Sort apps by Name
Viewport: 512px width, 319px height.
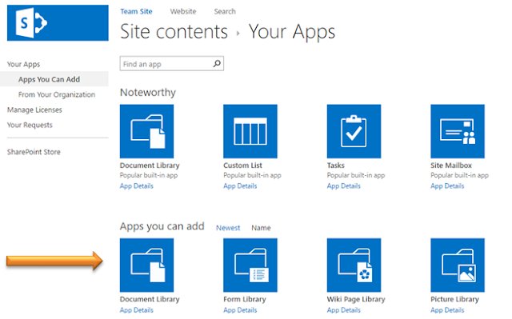click(261, 228)
